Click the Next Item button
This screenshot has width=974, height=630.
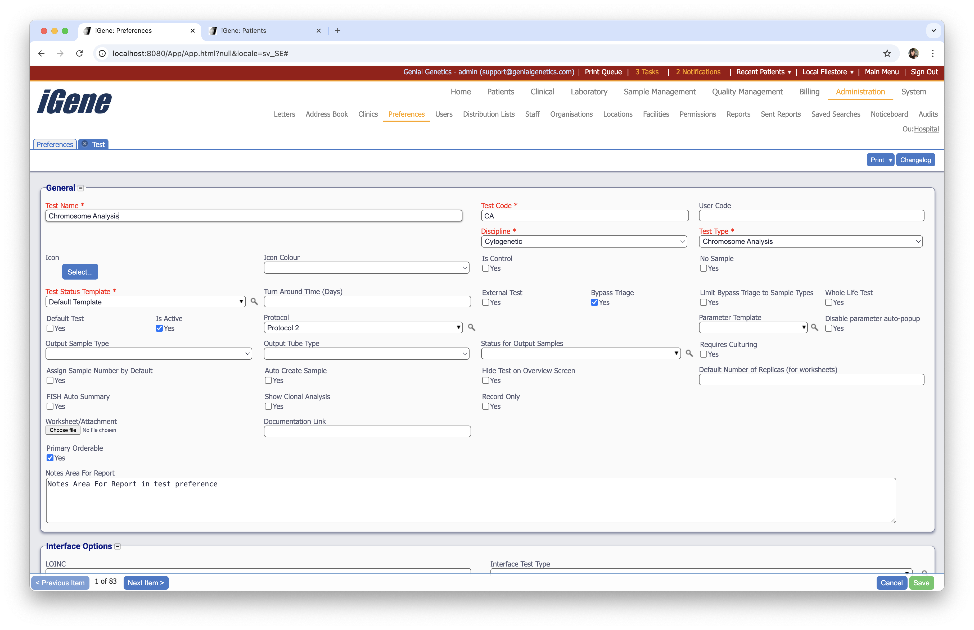coord(146,583)
